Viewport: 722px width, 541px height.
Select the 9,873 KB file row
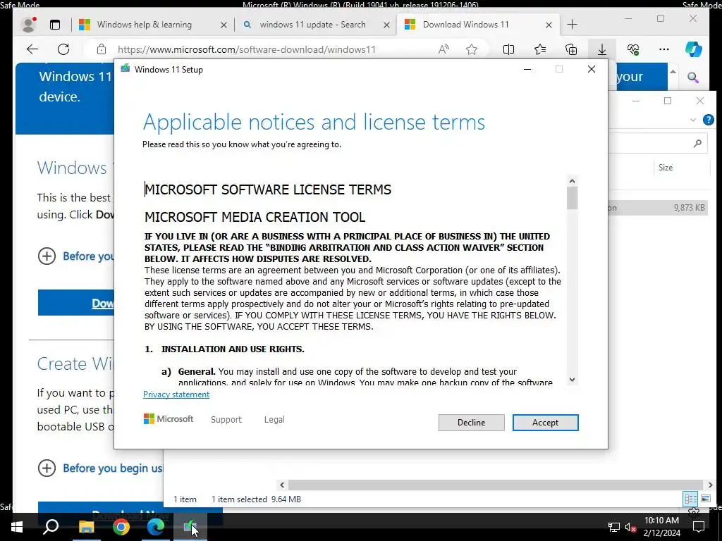[x=658, y=208]
